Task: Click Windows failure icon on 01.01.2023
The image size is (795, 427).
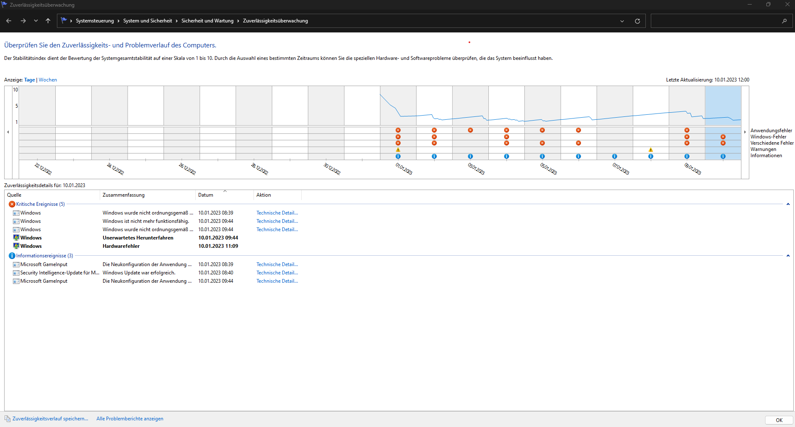Action: click(398, 137)
